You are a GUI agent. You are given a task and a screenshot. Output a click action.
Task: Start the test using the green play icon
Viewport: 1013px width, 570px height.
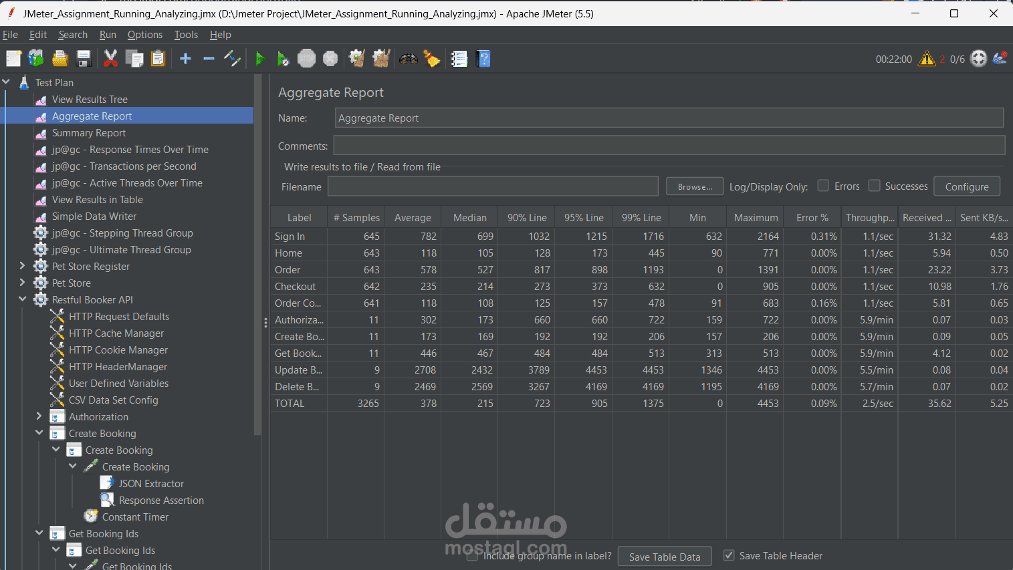pos(260,58)
